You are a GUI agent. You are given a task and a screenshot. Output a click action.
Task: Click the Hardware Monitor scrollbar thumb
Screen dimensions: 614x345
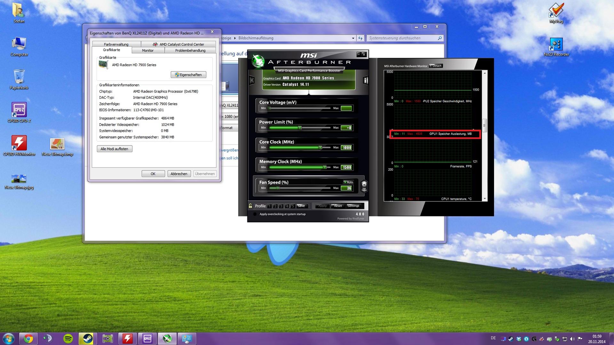coord(484,125)
